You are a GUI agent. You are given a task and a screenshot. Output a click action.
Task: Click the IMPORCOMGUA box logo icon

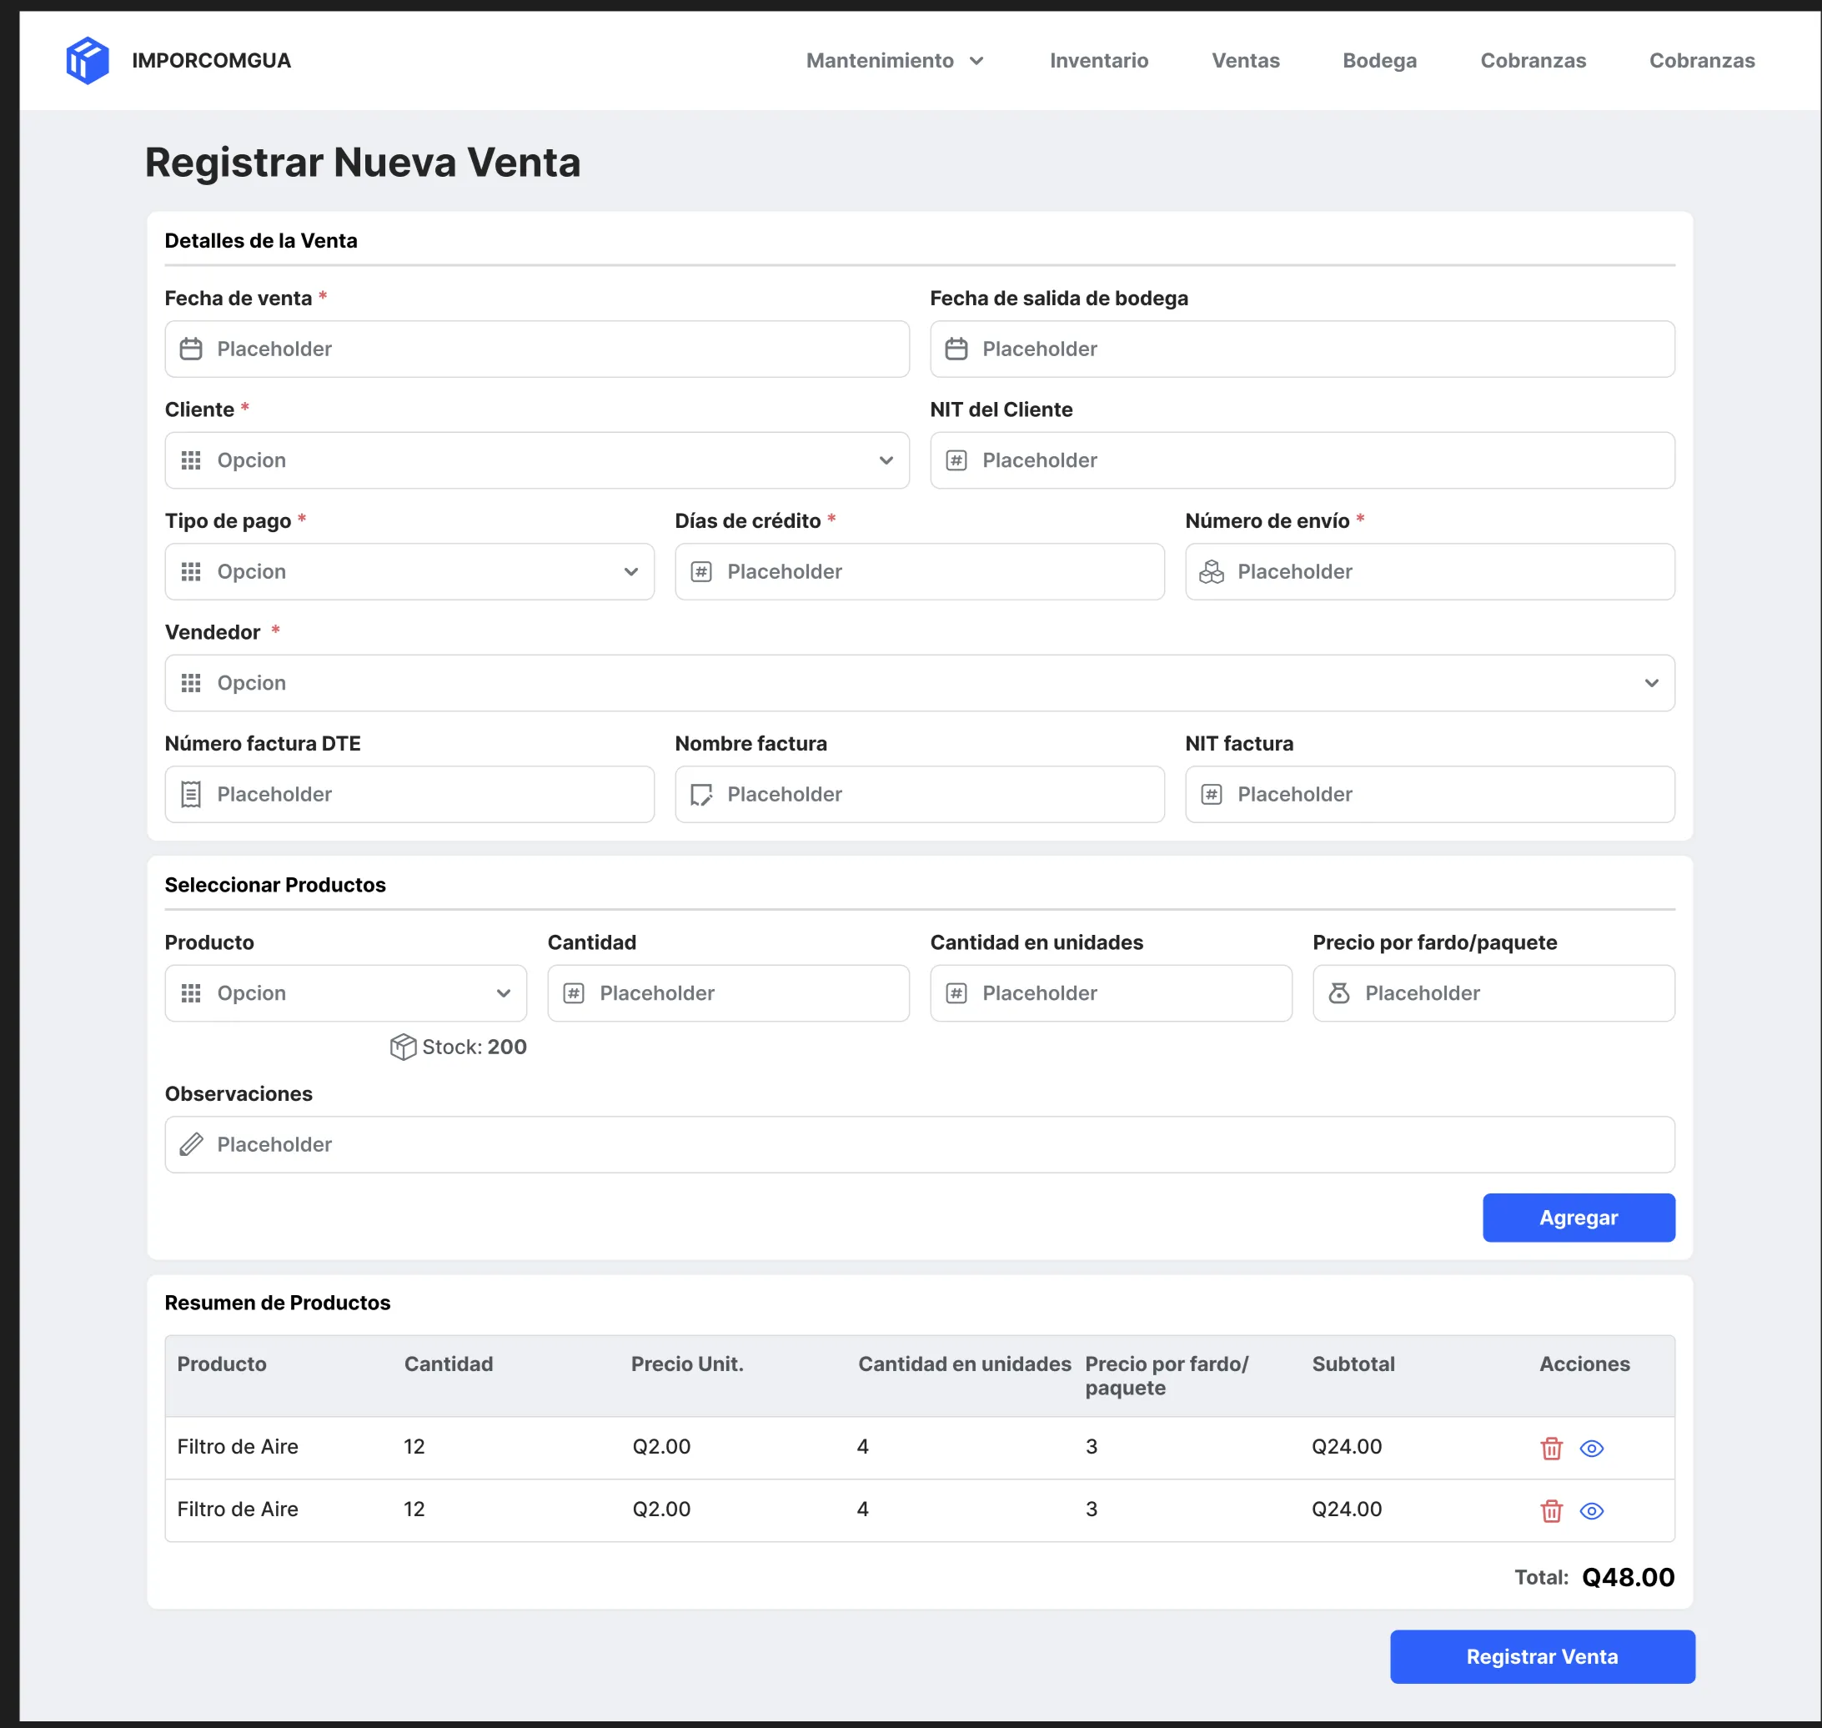click(x=88, y=61)
